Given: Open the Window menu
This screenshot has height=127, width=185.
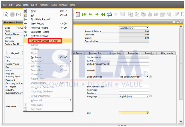Looking at the screenshot, I should [63, 5].
